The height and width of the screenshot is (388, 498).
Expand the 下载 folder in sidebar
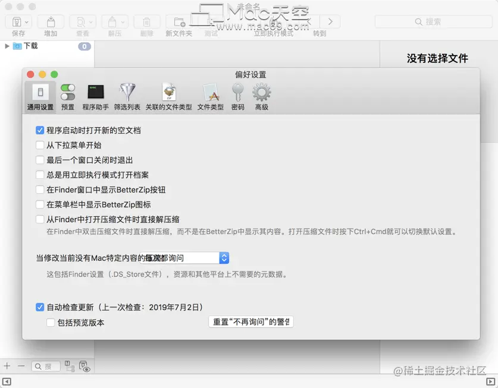click(7, 46)
